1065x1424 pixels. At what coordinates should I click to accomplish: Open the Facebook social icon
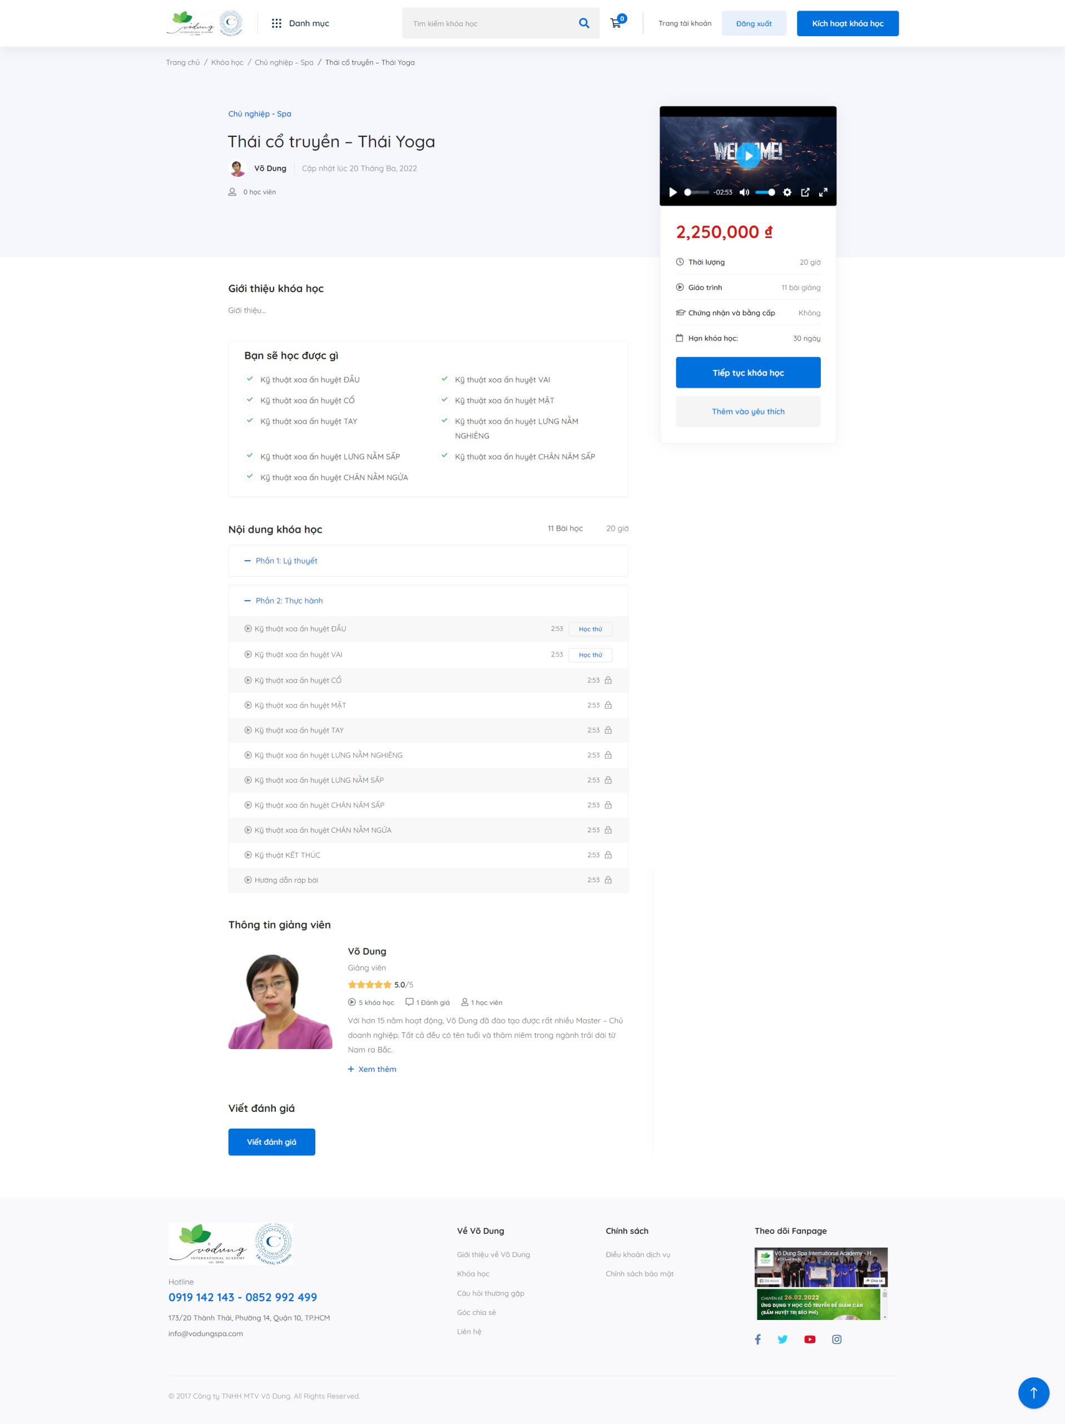click(757, 1339)
